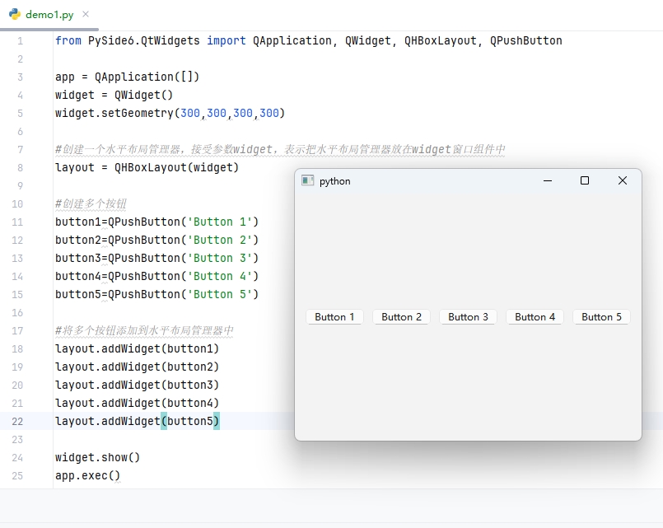Click Button 5 in the python window
Viewport: 663px width, 528px height.
point(601,316)
